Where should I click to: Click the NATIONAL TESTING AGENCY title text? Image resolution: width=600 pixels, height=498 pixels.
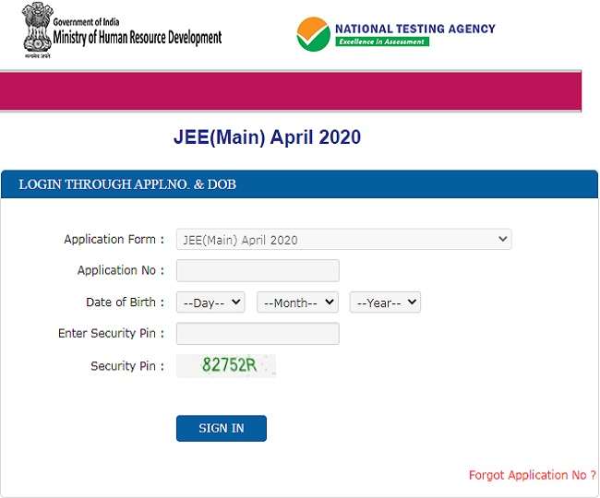(415, 29)
